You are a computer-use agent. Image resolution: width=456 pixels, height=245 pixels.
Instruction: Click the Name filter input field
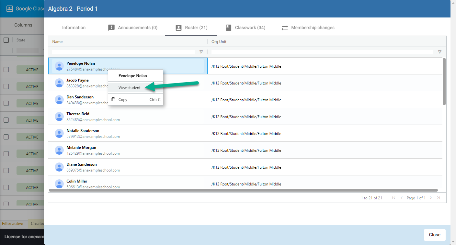[123, 52]
